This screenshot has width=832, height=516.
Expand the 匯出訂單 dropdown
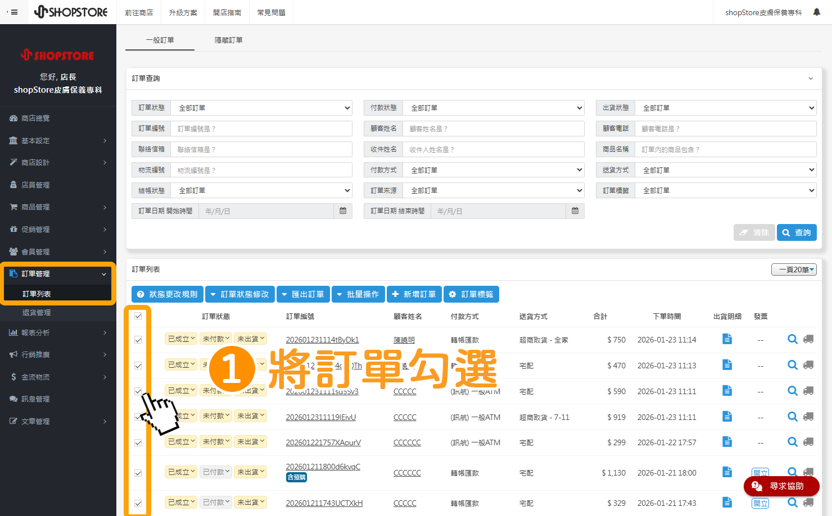(303, 294)
